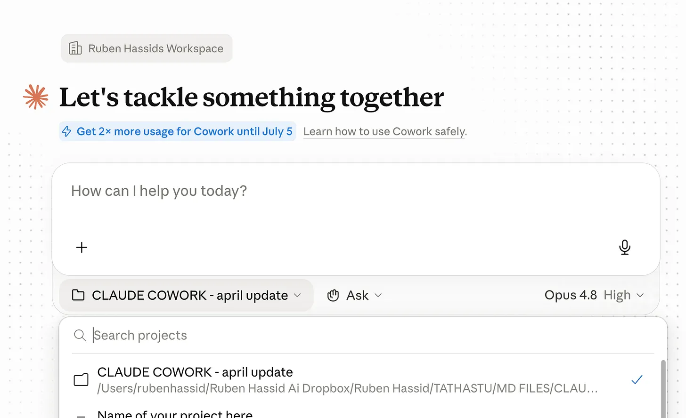Click the orange Claude starburst logo
Screen dimensions: 686x418
coord(36,97)
